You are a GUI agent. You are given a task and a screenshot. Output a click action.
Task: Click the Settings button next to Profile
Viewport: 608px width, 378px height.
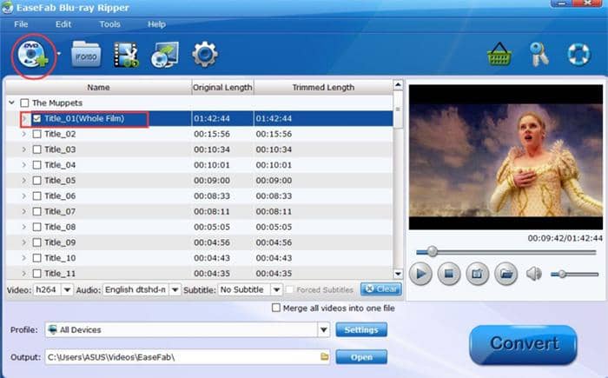361,330
